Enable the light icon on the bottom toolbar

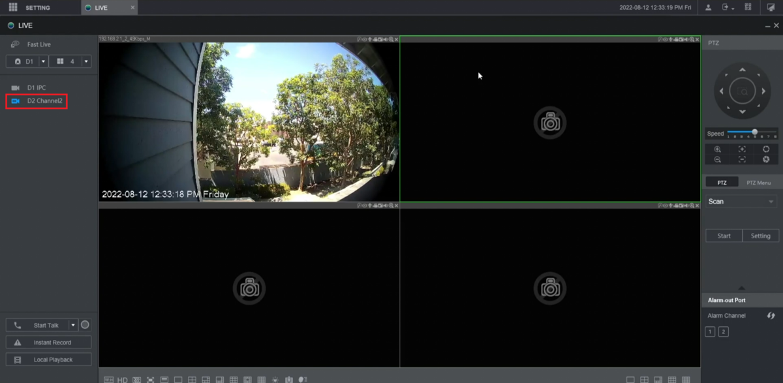(275, 378)
